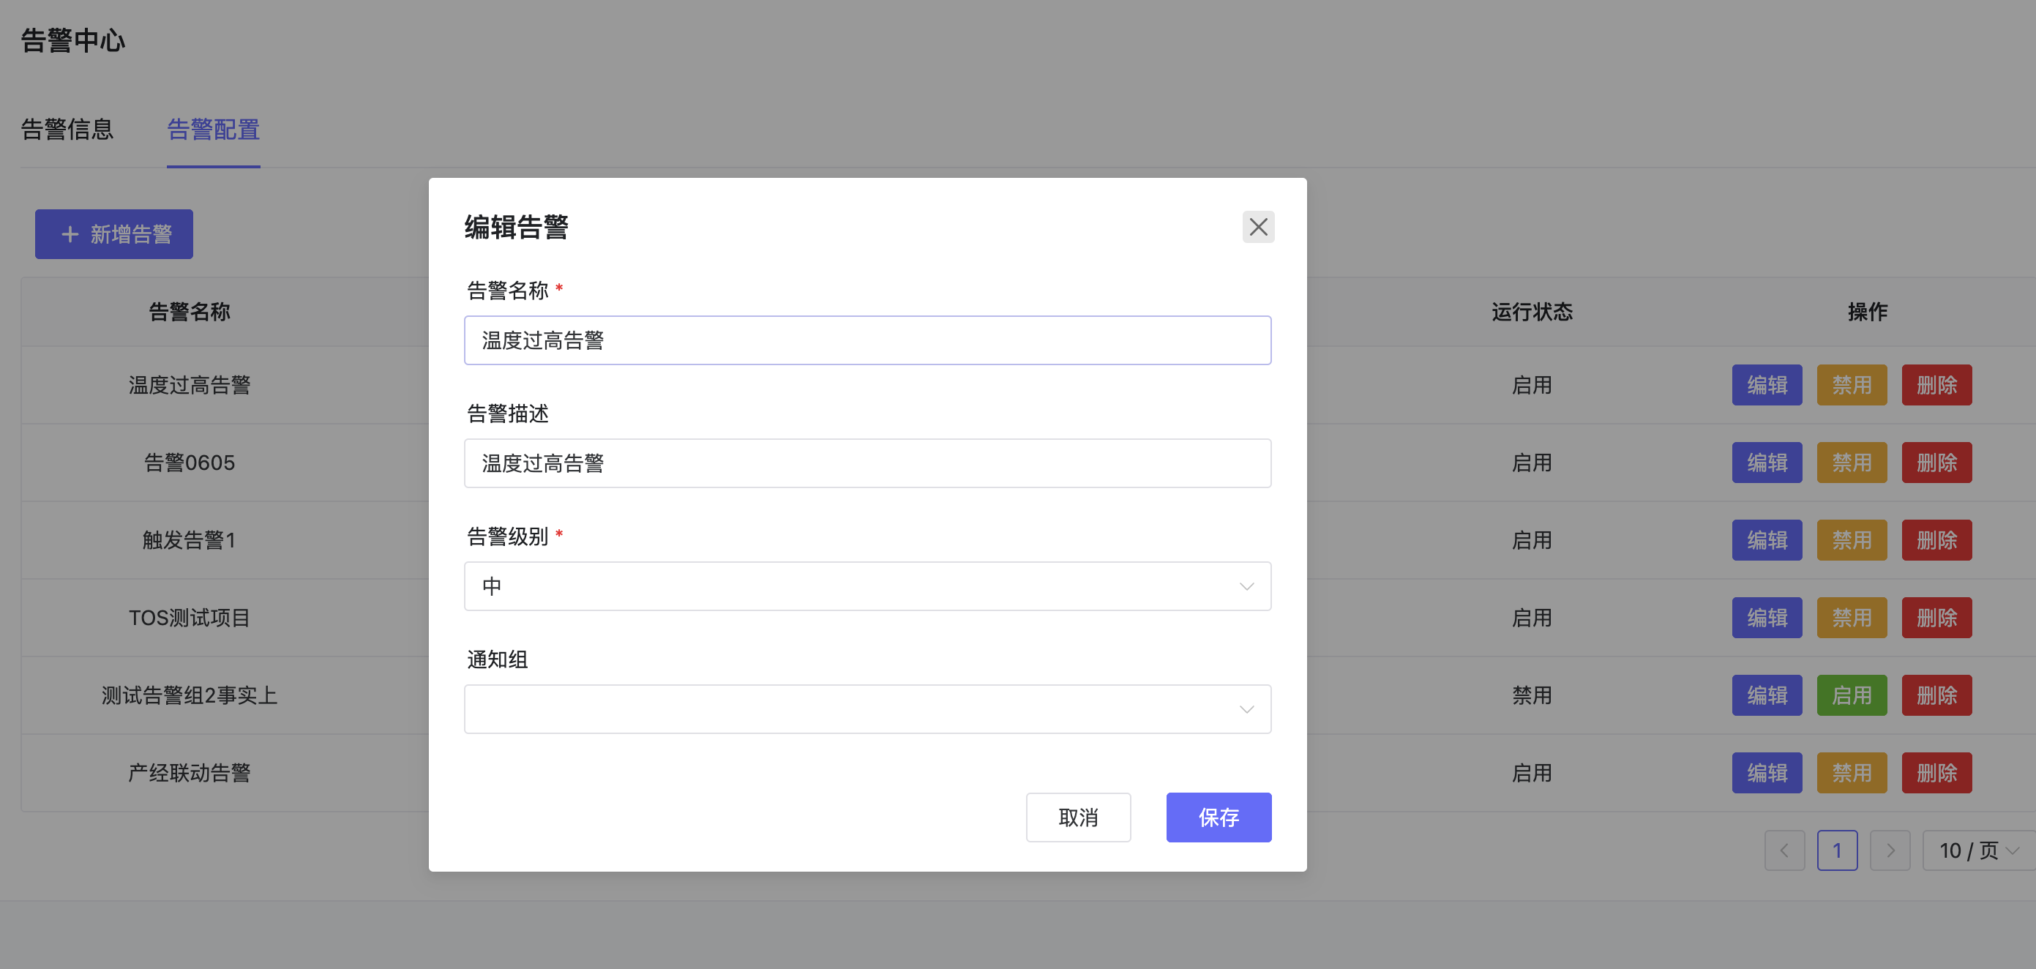Select the 告警配置 tab
Screen dimensions: 2036x969
214,130
